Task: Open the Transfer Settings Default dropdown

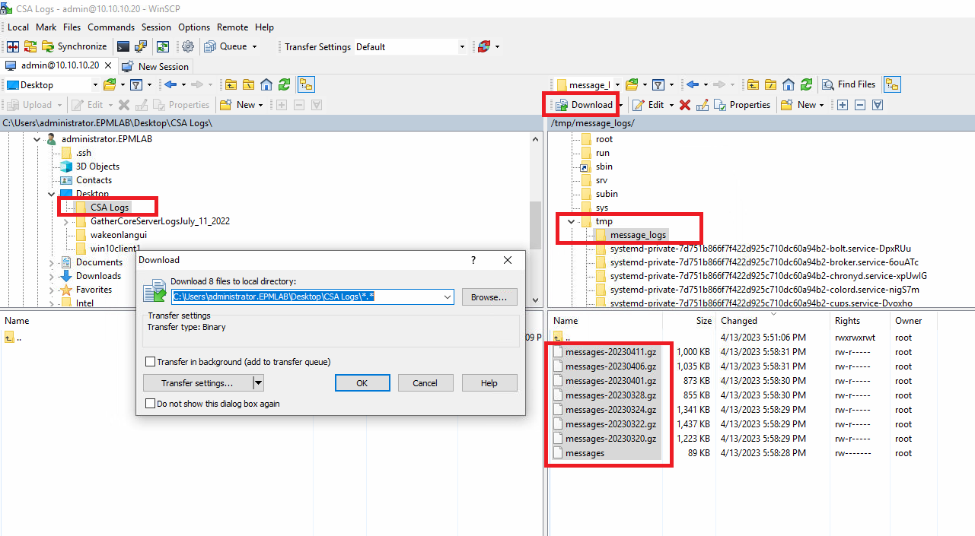Action: point(462,46)
